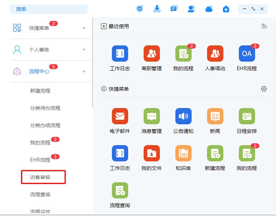Collapse the 流程中心 sidebar section
The height and width of the screenshot is (216, 276).
(84, 71)
